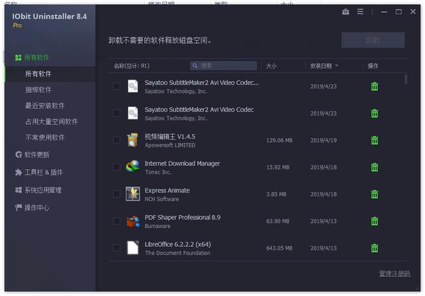Click the 15.92 MB size value
Screen dimensions: 425x296
coord(278,167)
